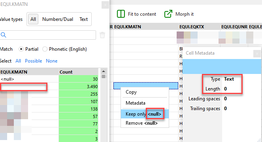Click EQUI.KMATN column header in table

[x=146, y=27]
